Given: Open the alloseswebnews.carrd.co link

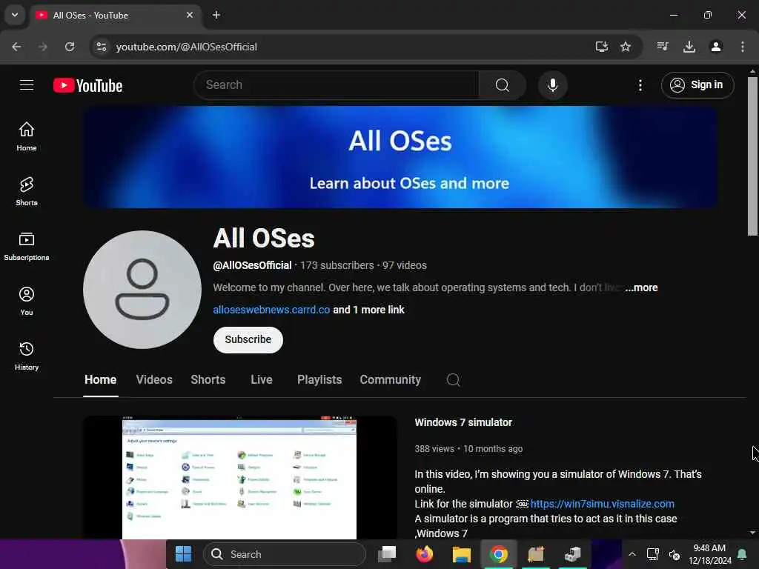Looking at the screenshot, I should tap(271, 310).
